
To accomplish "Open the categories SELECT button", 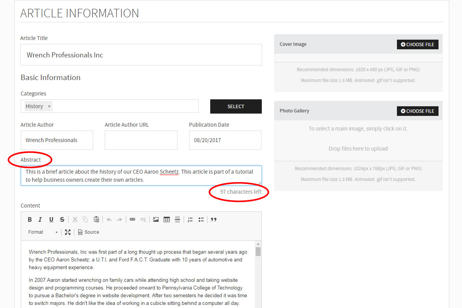I will [236, 107].
